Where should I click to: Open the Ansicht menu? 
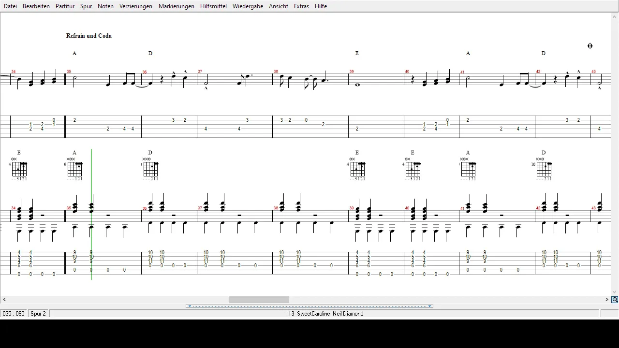point(279,6)
